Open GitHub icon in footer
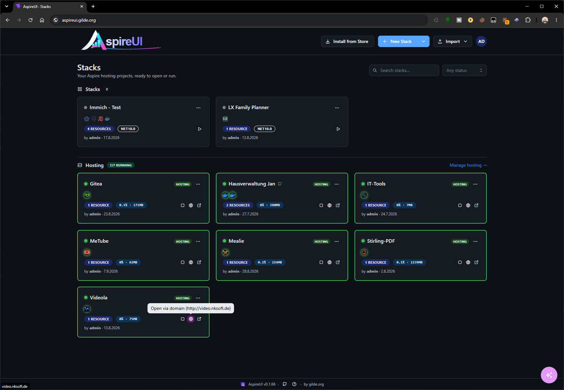564x390 pixels. (x=285, y=384)
